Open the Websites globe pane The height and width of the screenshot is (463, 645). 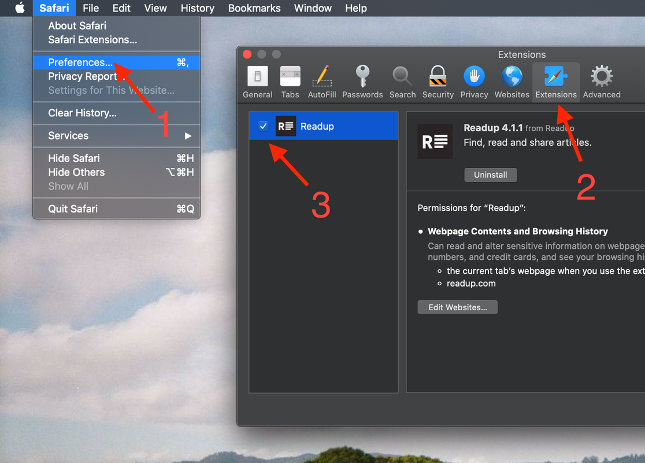pos(511,82)
